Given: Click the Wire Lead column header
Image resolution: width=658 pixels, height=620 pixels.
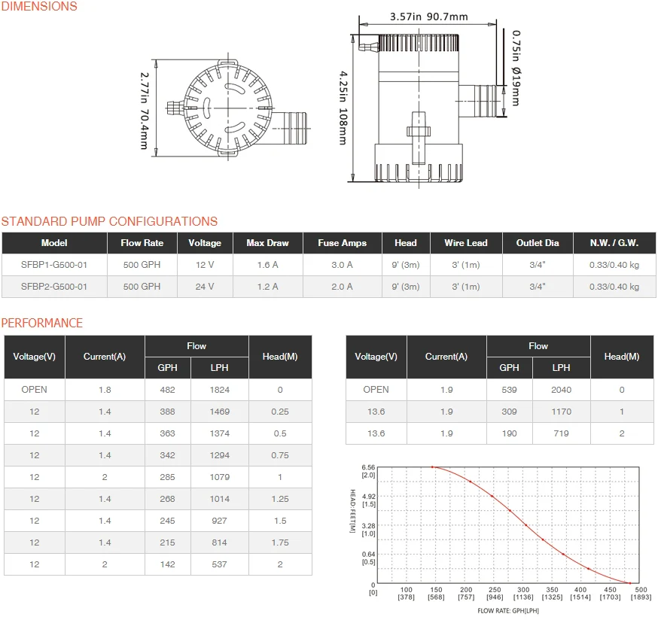Looking at the screenshot, I should coord(465,243).
